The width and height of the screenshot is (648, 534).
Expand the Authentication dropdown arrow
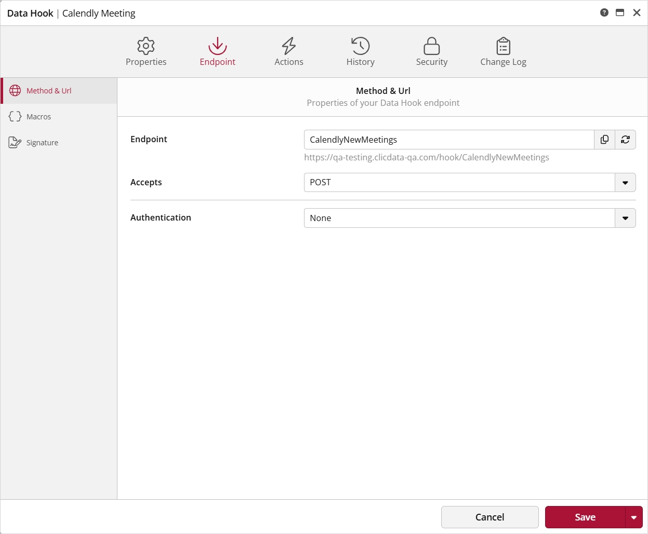pos(625,218)
